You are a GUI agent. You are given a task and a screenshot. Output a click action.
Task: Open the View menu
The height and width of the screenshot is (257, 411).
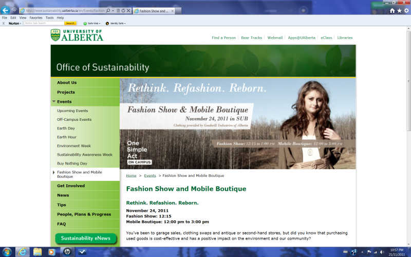point(23,18)
